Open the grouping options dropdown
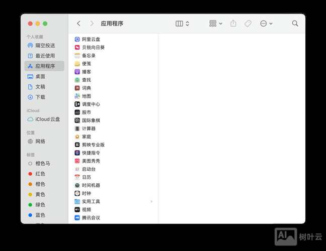This screenshot has width=326, height=251. coord(216,24)
